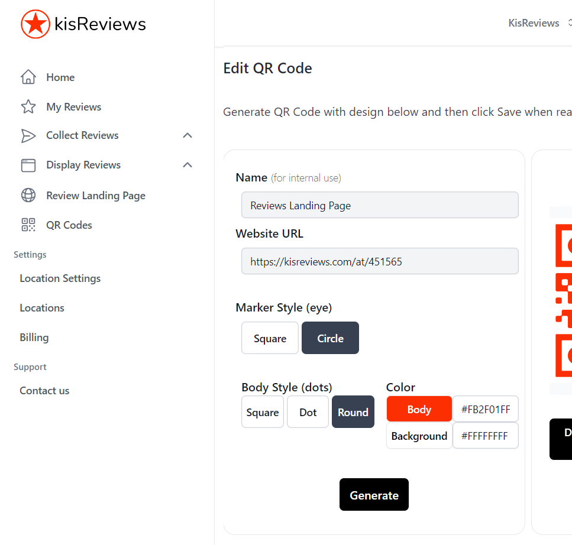This screenshot has height=545, width=572.
Task: Select Circle marker style
Action: pos(331,338)
